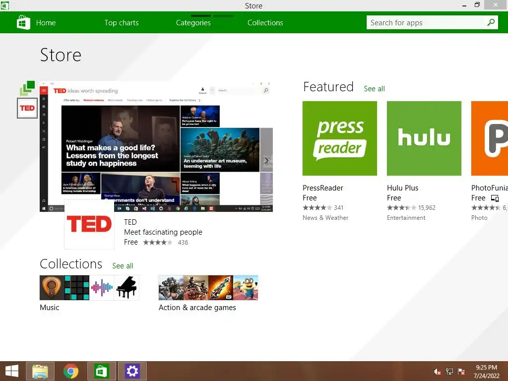Open the Categories tab
This screenshot has width=508, height=381.
click(193, 23)
